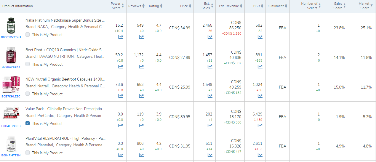Open BSR trend chart for PlantVital Resveratrol
The width and height of the screenshot is (376, 162).
click(260, 155)
